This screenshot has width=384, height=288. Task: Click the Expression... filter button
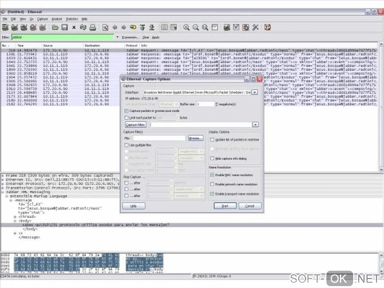click(x=131, y=38)
